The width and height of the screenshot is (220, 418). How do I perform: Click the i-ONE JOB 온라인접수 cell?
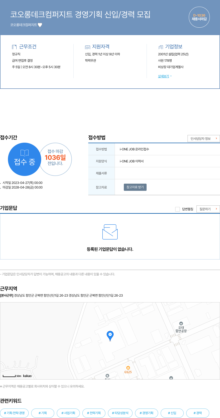(167, 149)
